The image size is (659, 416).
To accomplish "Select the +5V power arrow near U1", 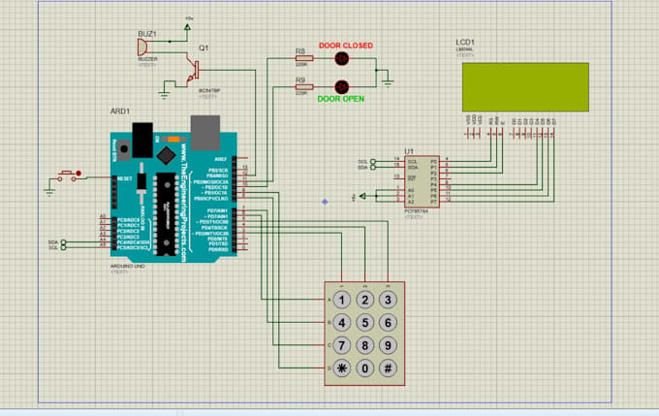I will point(362,196).
